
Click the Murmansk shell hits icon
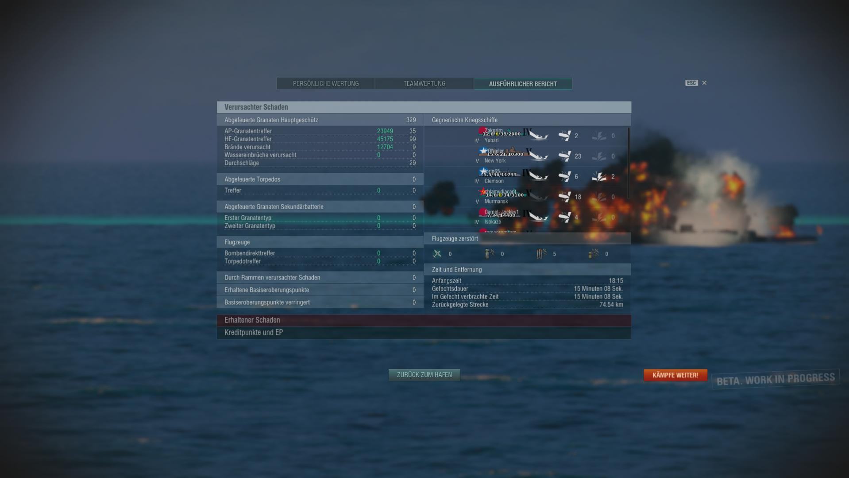coord(564,197)
